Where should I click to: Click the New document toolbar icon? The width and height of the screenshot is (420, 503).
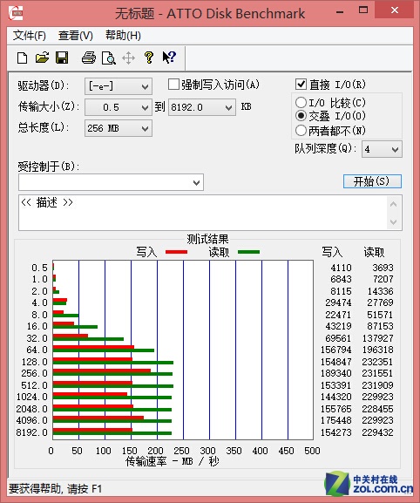22,58
